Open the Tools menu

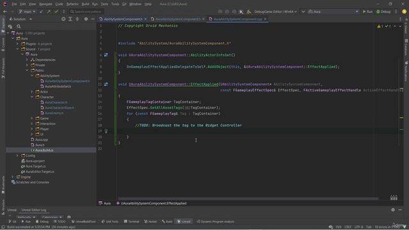point(115,4)
